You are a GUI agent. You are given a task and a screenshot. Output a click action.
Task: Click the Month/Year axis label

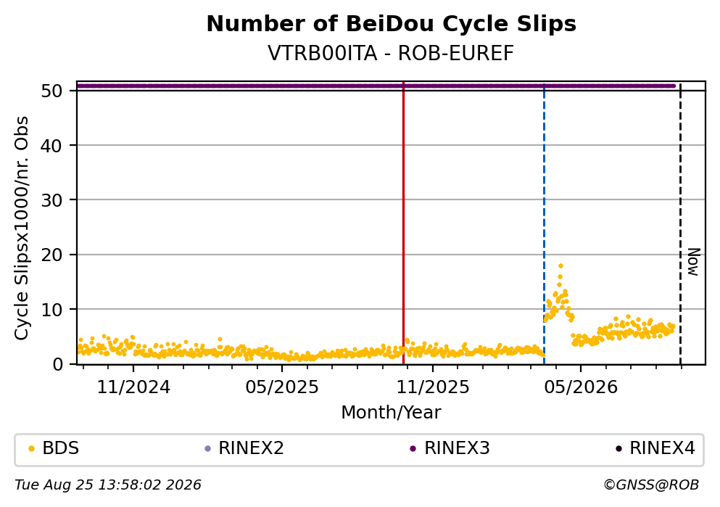click(x=391, y=413)
